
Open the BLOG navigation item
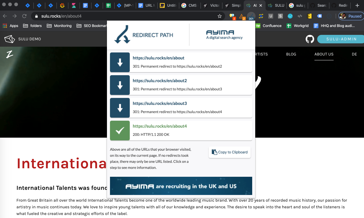[x=291, y=54]
